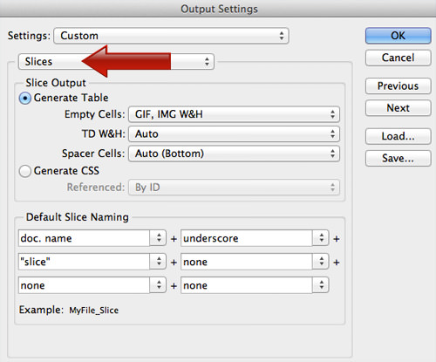This screenshot has width=436, height=362.
Task: Click the OK button
Action: coord(398,36)
